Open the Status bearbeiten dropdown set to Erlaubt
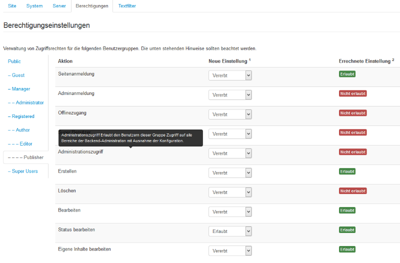 point(230,231)
